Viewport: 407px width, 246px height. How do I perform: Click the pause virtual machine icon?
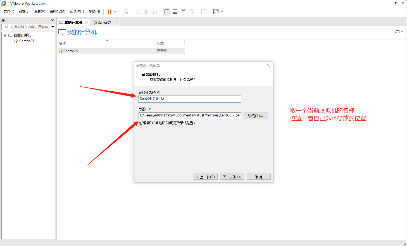coord(110,12)
